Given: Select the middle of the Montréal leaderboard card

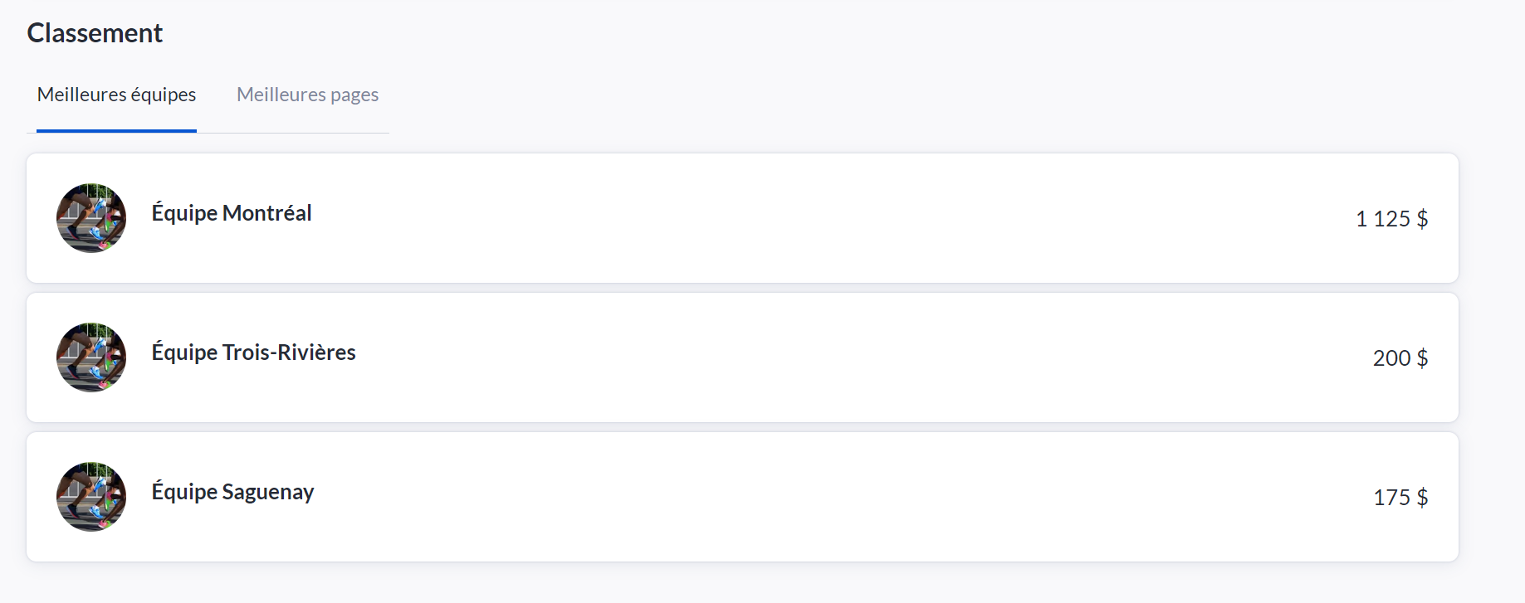Looking at the screenshot, I should [742, 218].
